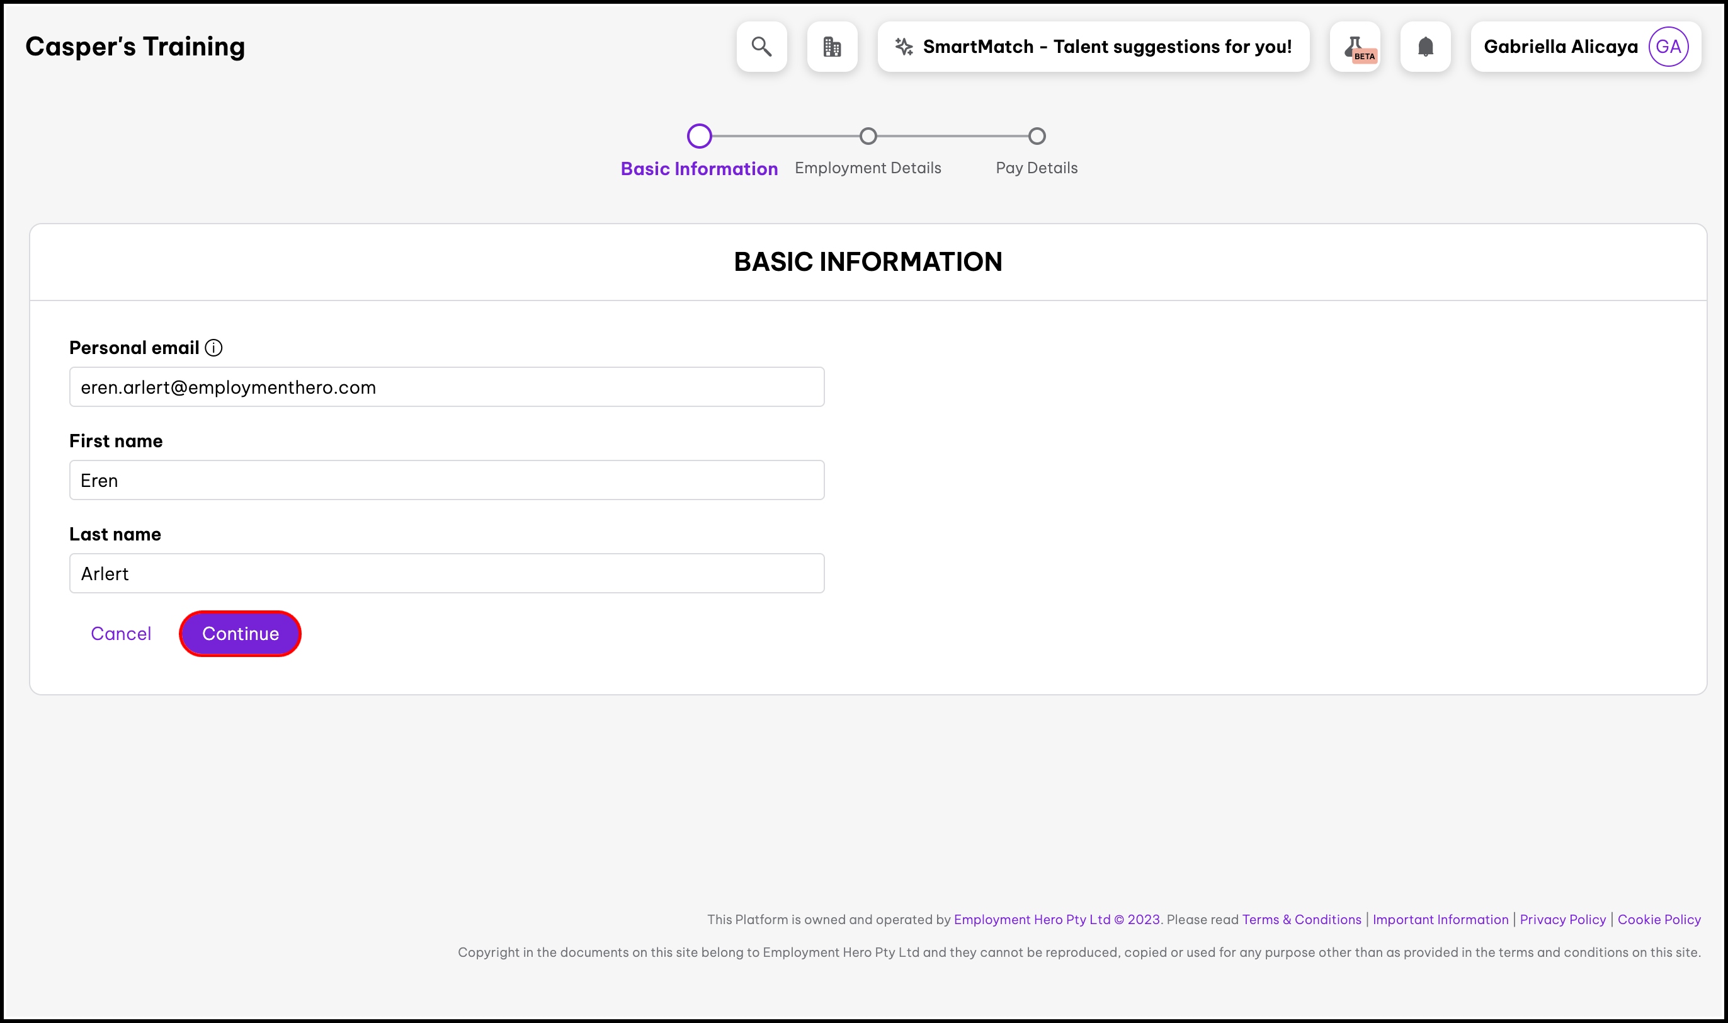Click the SmartMatch sparkle icon
This screenshot has height=1023, width=1728.
pos(903,46)
